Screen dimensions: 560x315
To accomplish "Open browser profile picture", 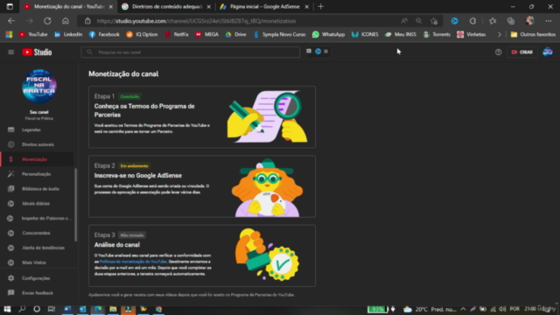I will coord(529,21).
